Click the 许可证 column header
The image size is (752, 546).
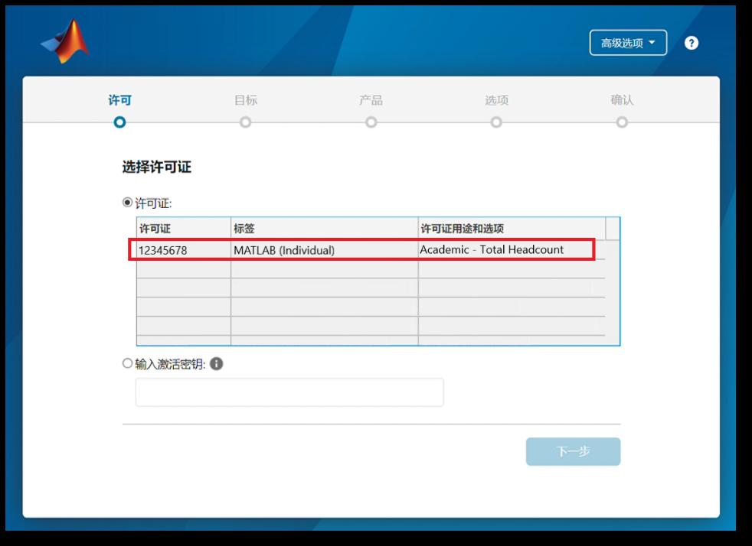[x=183, y=229]
